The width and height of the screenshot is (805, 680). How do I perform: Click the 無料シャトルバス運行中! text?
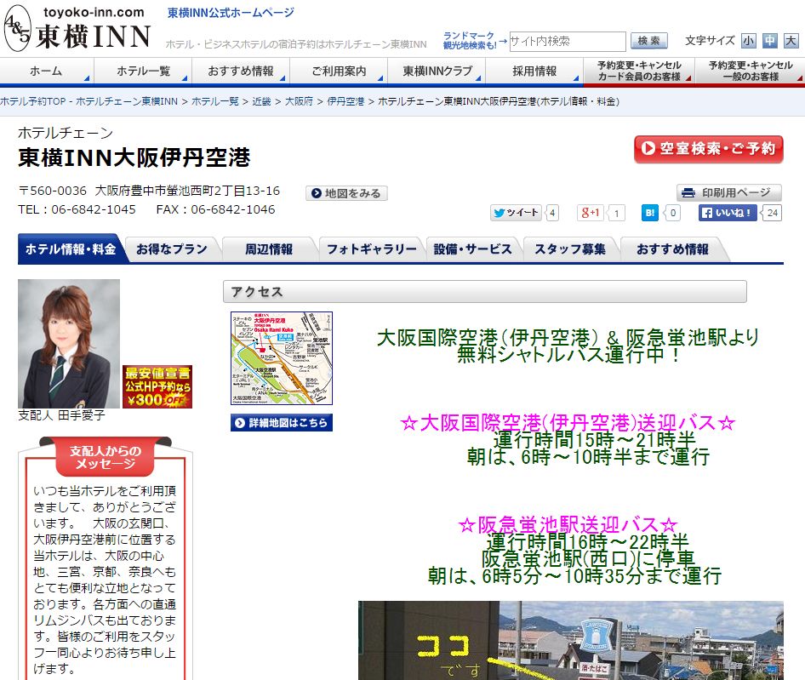point(568,354)
